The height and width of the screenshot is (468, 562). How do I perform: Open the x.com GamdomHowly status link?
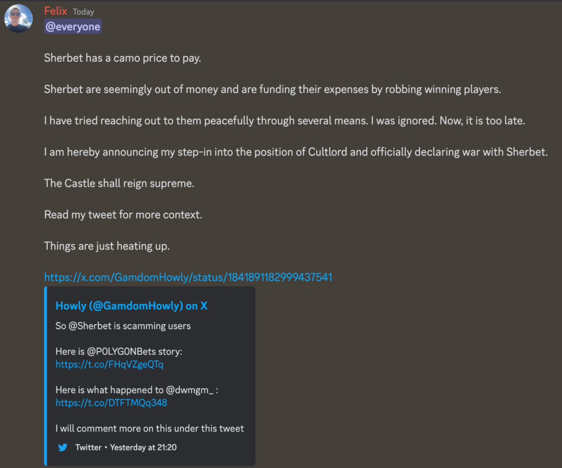(188, 277)
